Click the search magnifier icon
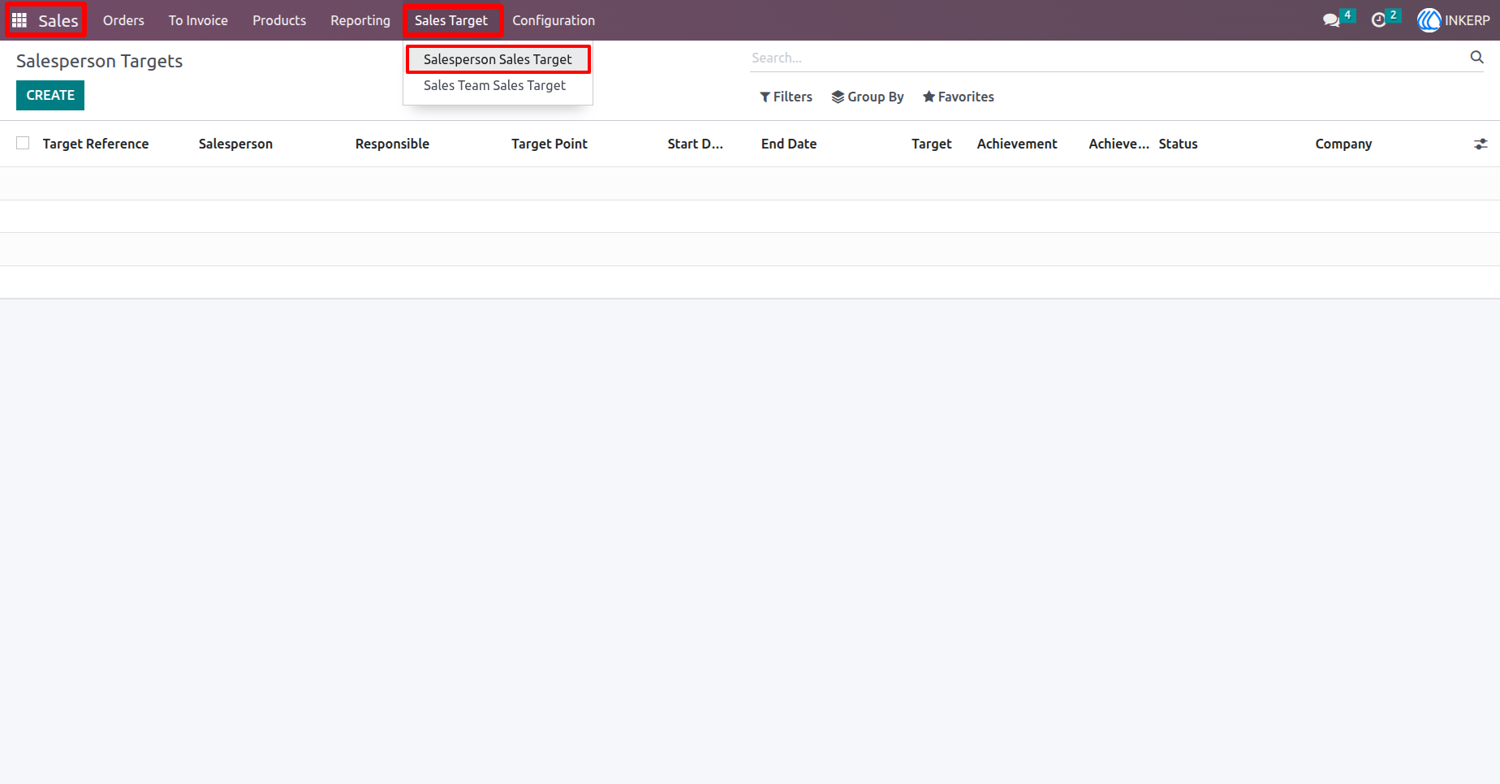This screenshot has height=784, width=1500. point(1476,57)
